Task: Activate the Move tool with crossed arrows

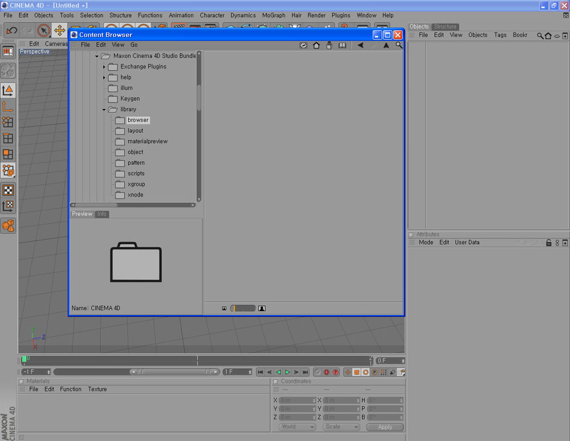Action: pyautogui.click(x=60, y=31)
